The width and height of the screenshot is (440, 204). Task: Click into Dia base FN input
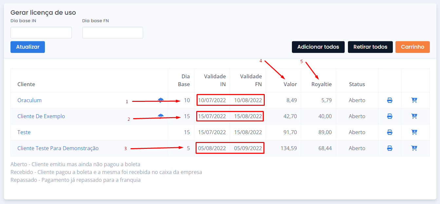pos(112,33)
